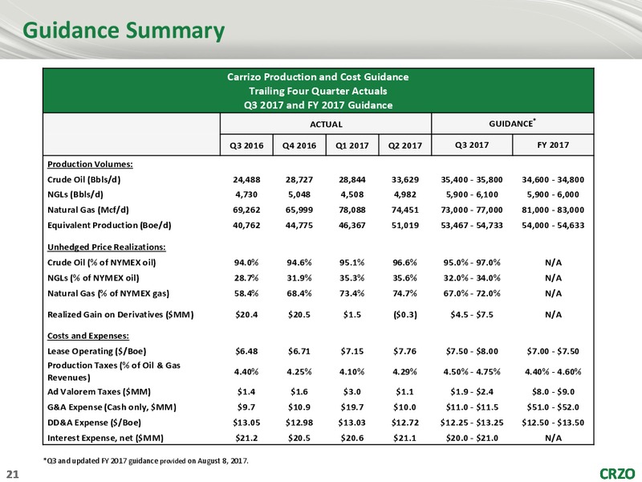
Task: Select the Q3 2016 column header
Action: click(246, 145)
